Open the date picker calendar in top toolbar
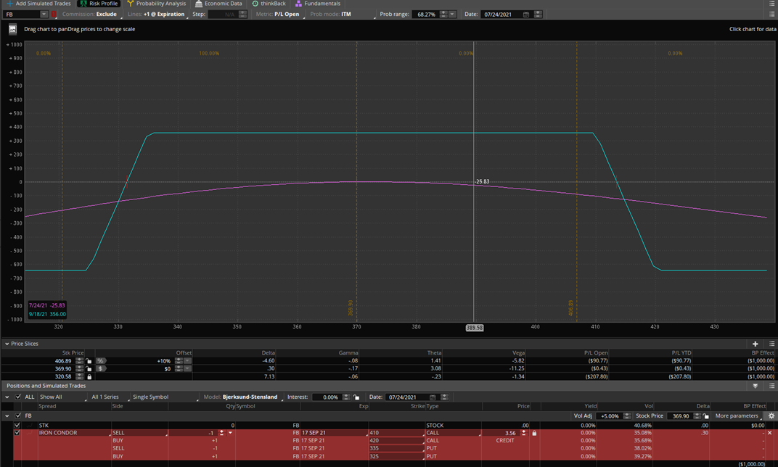This screenshot has height=467, width=778. 526,15
